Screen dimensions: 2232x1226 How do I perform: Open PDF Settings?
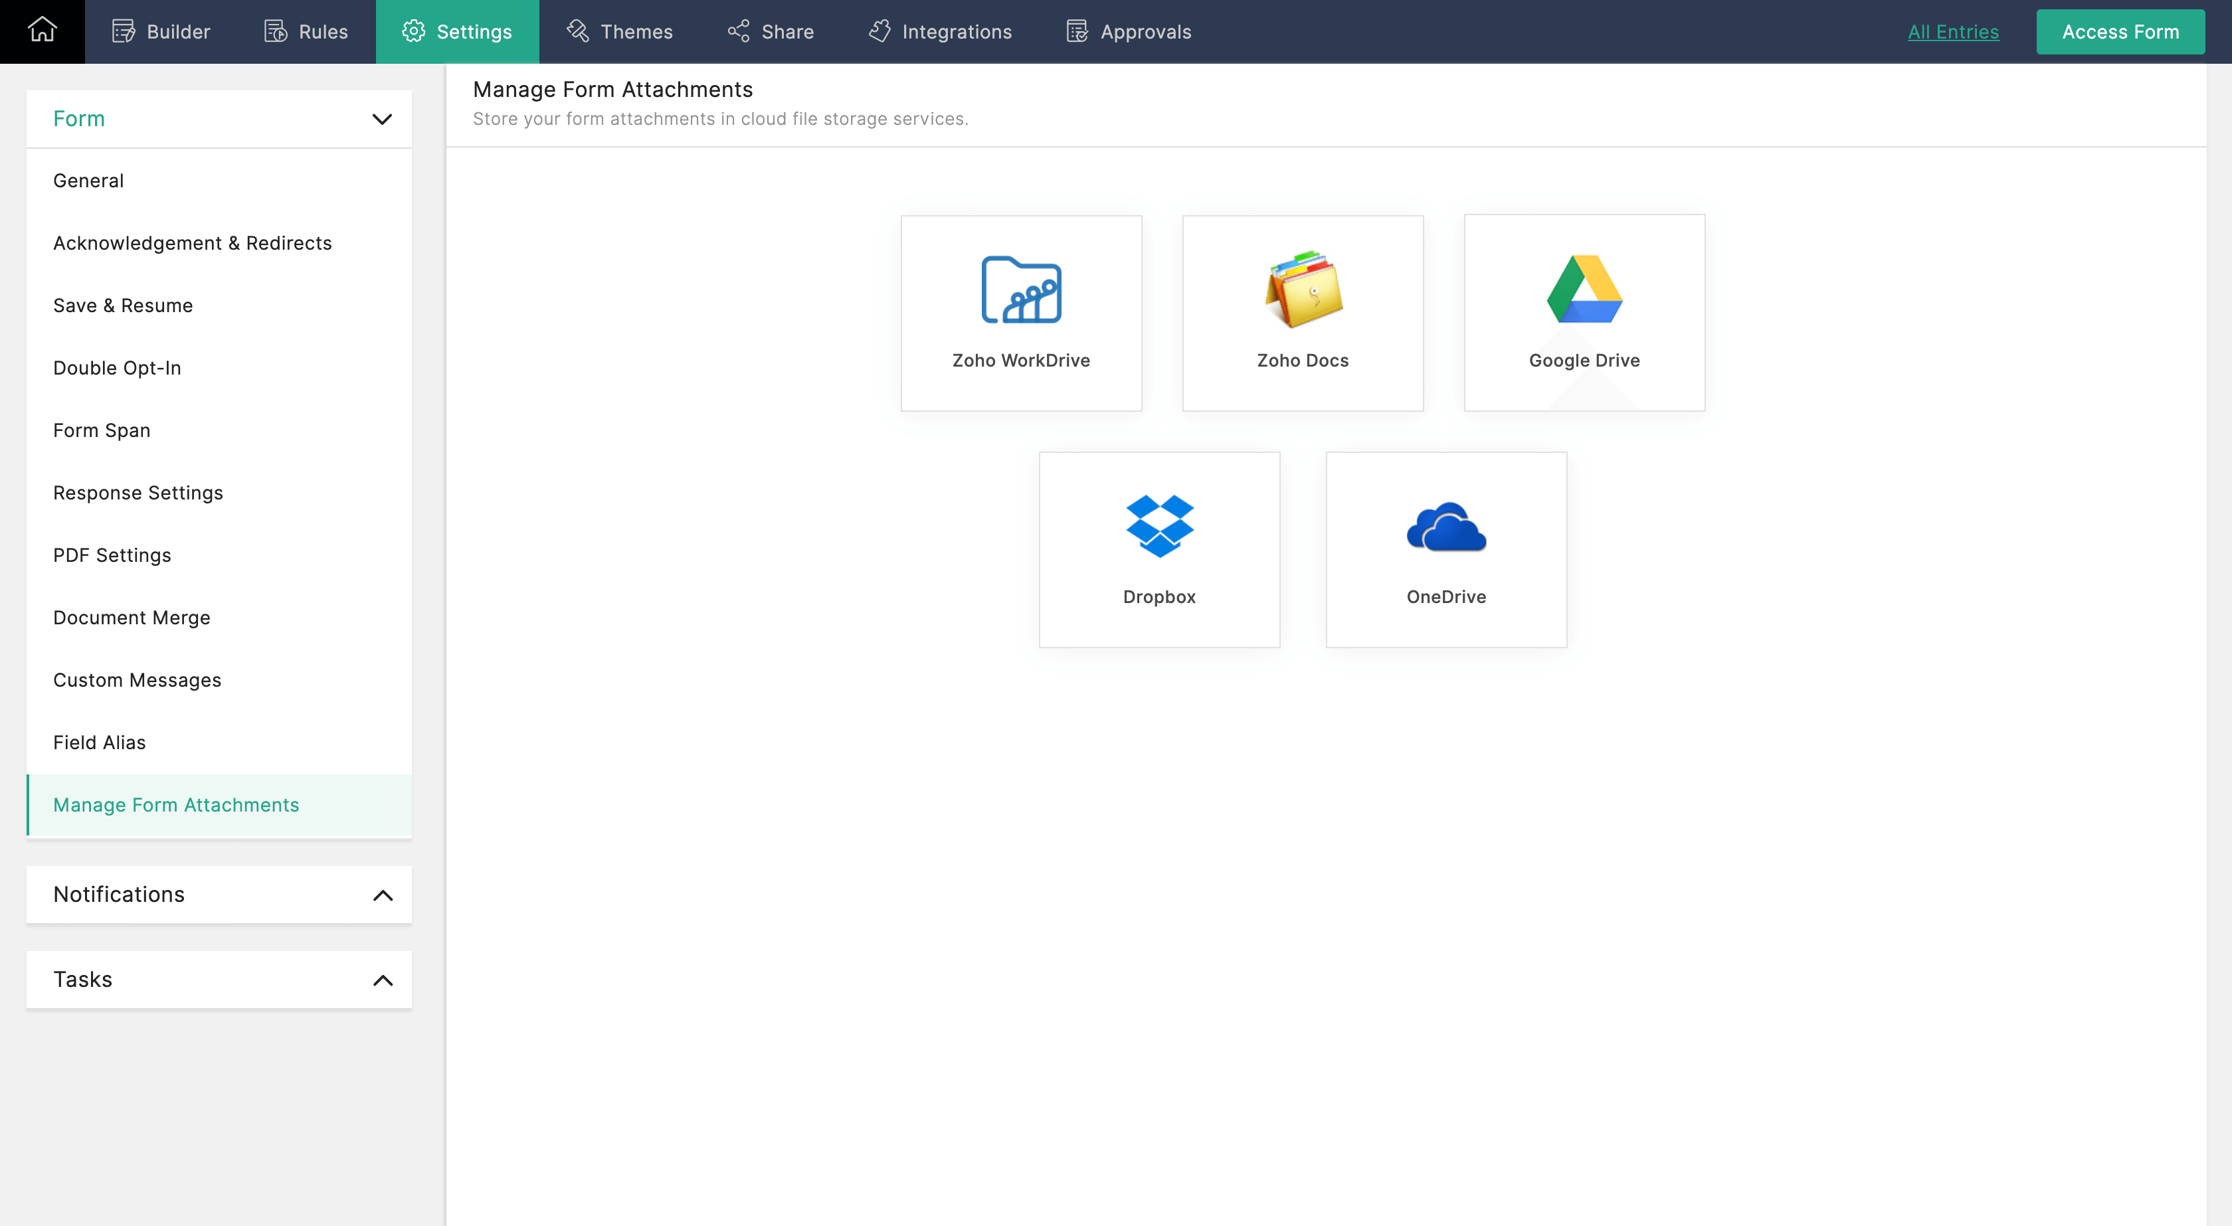pos(219,555)
